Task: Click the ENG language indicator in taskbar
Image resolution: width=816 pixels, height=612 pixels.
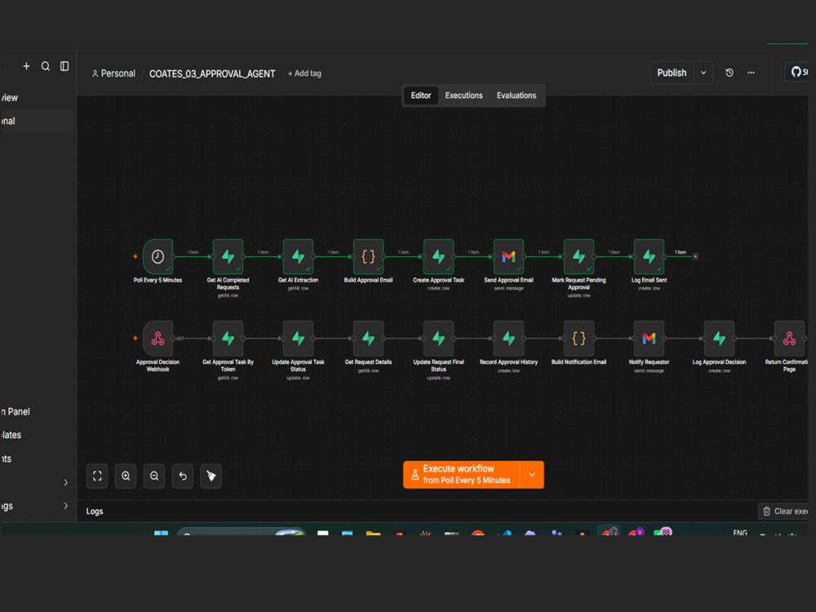Action: pyautogui.click(x=740, y=532)
